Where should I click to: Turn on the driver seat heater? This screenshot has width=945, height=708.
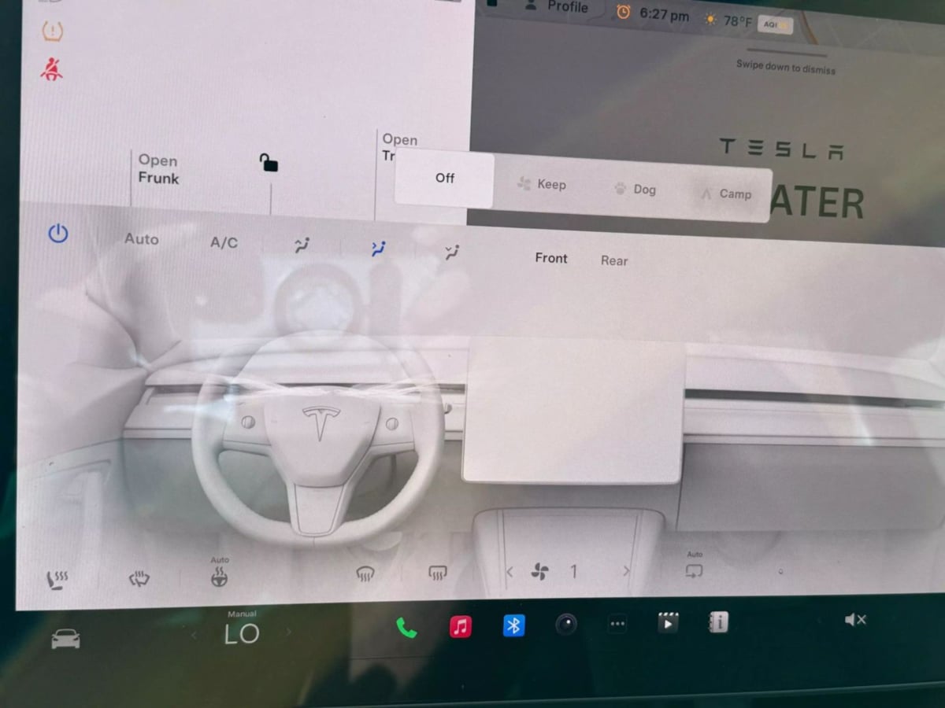pyautogui.click(x=57, y=581)
